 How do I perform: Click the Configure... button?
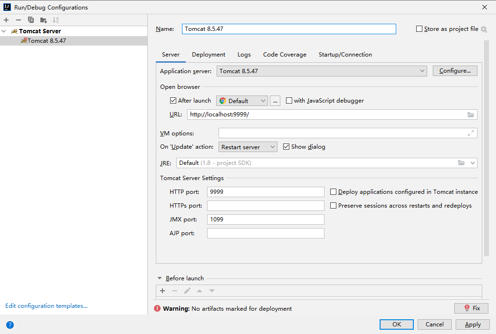tap(455, 71)
